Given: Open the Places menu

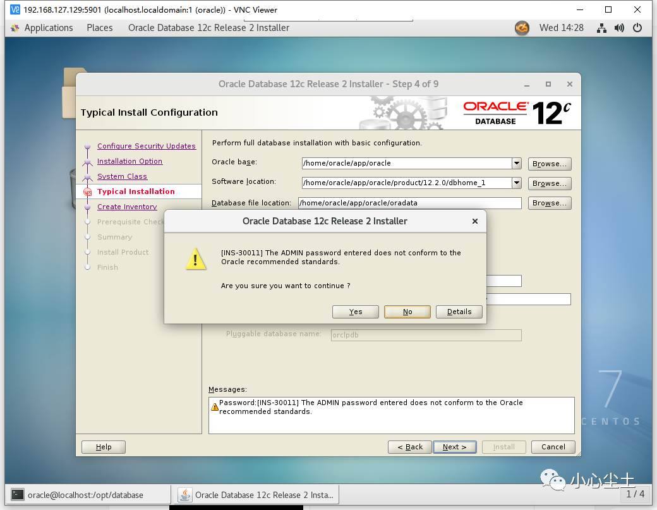Looking at the screenshot, I should 100,28.
